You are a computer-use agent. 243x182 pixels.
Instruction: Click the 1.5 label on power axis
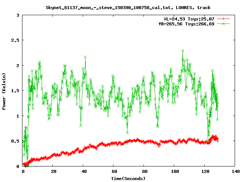(x=16, y=91)
